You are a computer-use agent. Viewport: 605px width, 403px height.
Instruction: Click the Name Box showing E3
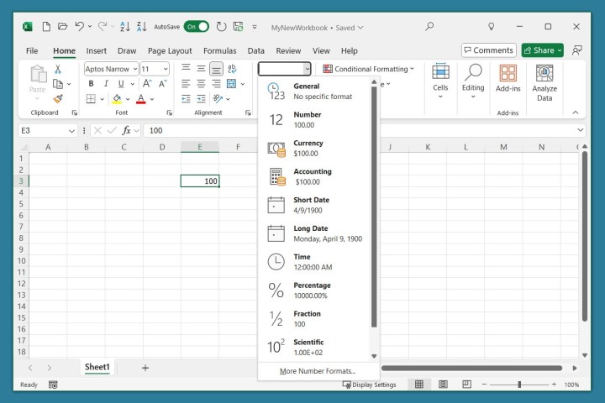(x=42, y=130)
